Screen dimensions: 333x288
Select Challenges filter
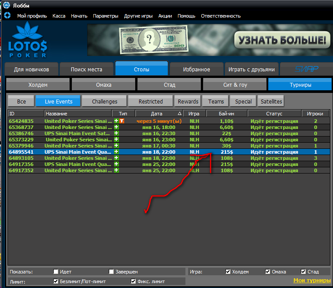point(104,101)
